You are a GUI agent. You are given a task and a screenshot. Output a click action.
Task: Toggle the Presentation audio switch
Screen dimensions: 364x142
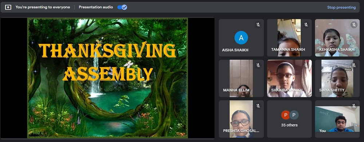pos(122,7)
